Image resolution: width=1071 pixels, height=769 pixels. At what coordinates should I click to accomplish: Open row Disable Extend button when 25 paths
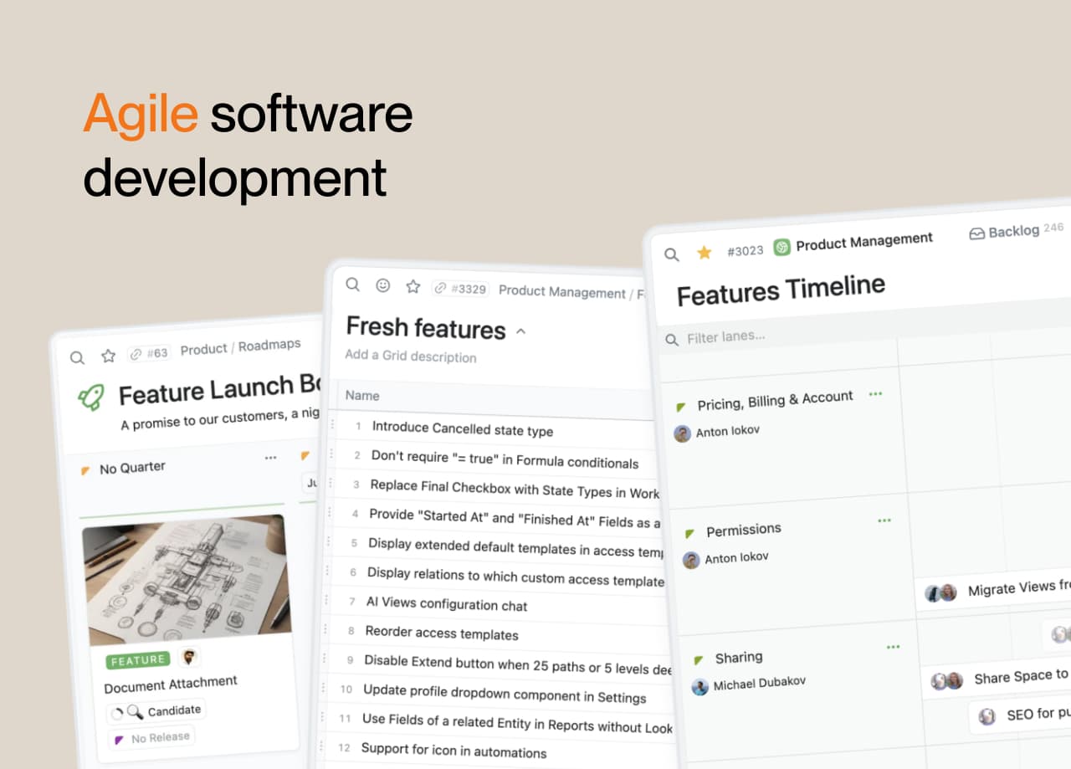(x=518, y=665)
